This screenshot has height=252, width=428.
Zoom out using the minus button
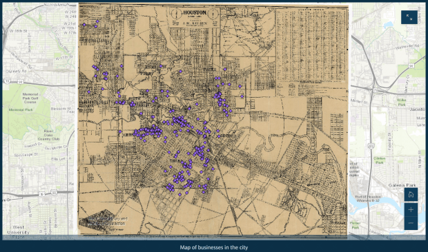pyautogui.click(x=411, y=223)
